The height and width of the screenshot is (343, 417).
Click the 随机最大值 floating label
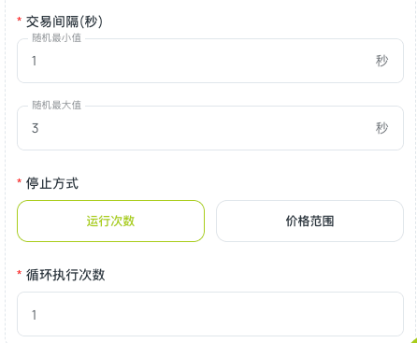(57, 106)
